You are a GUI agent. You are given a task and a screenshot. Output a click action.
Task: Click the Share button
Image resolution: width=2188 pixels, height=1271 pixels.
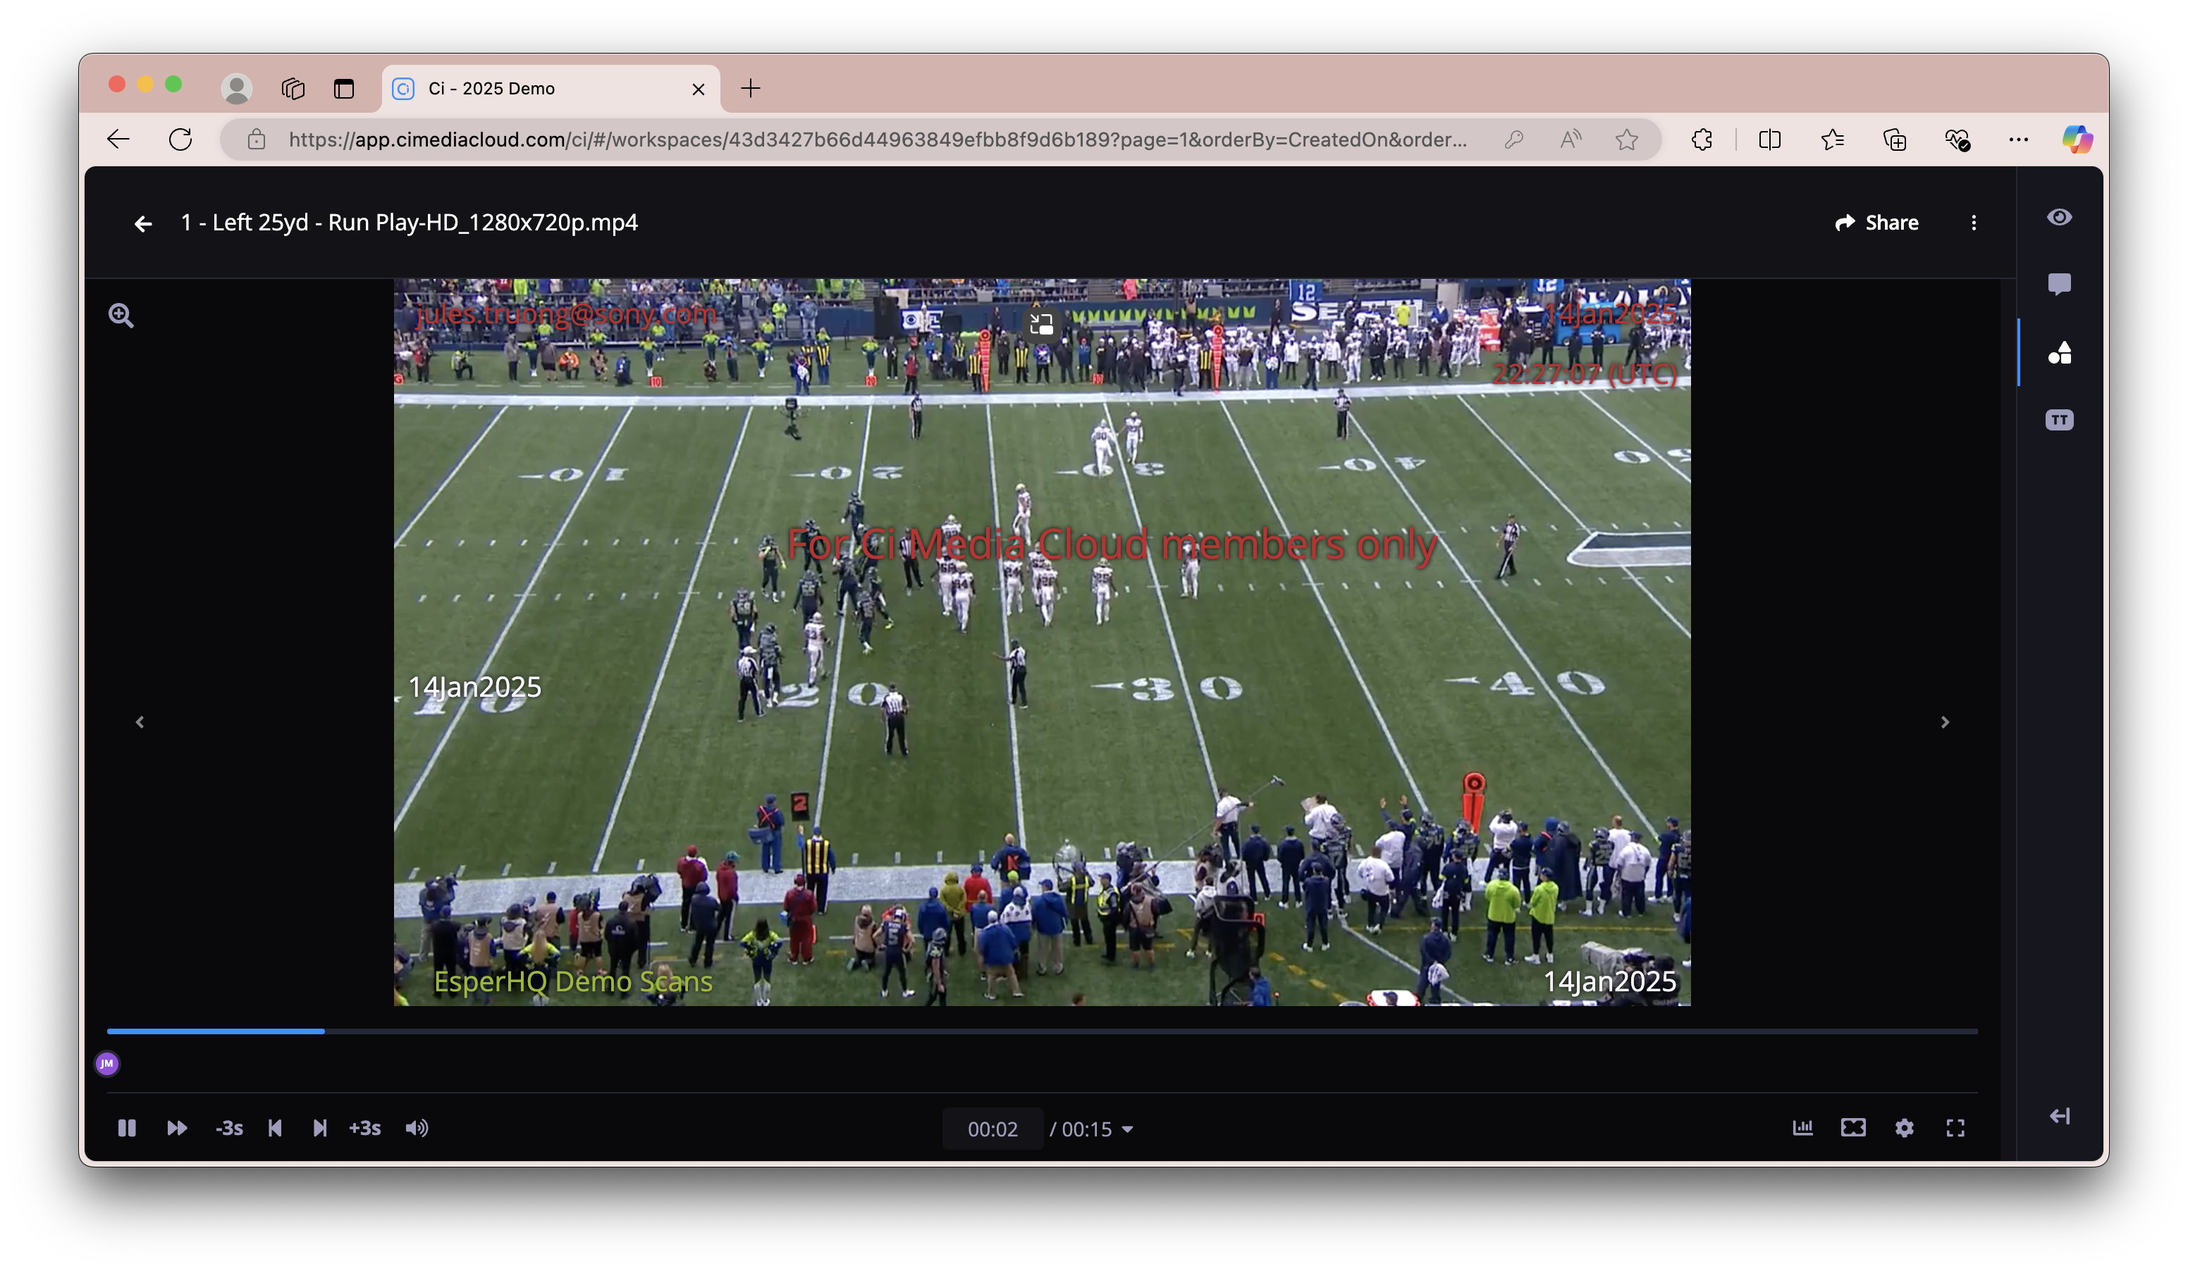point(1876,223)
